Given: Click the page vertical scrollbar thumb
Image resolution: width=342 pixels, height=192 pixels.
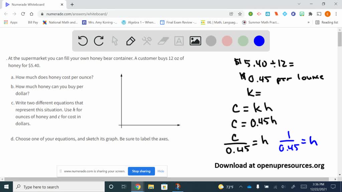Looking at the screenshot, I should point(340,39).
